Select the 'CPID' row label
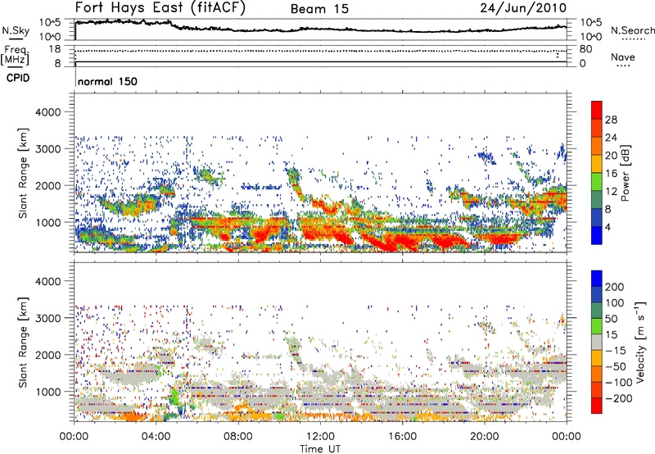 point(18,78)
